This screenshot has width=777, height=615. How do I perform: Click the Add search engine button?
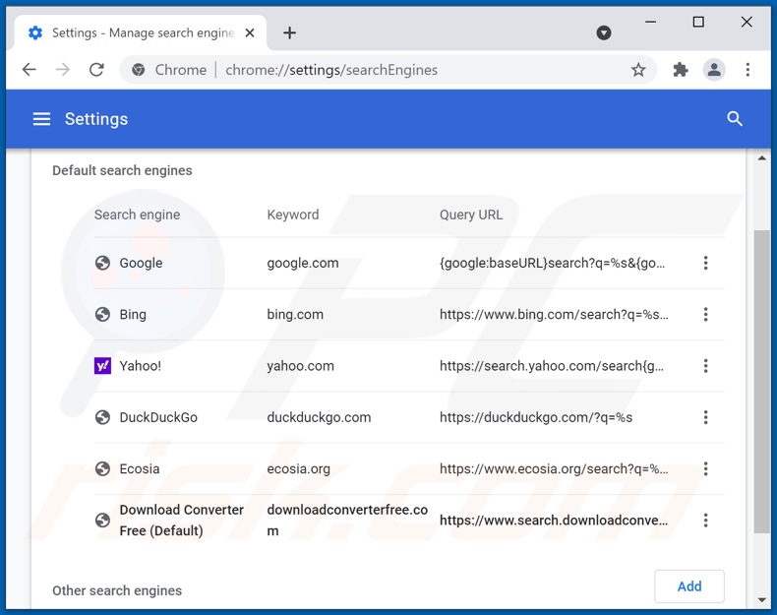688,586
